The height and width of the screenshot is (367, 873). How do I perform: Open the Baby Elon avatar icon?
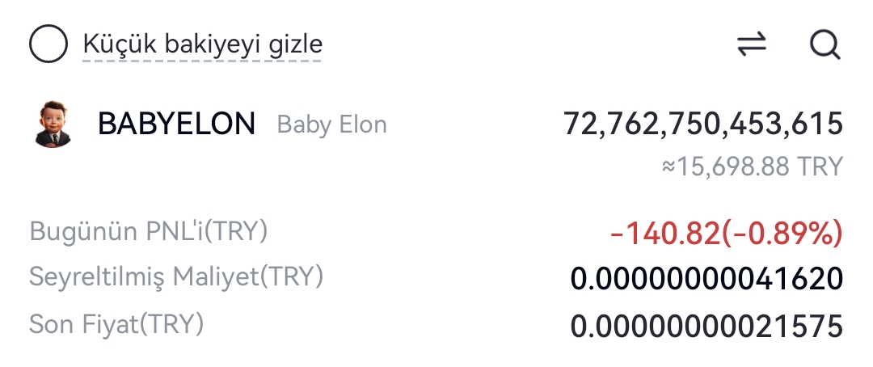[x=53, y=124]
